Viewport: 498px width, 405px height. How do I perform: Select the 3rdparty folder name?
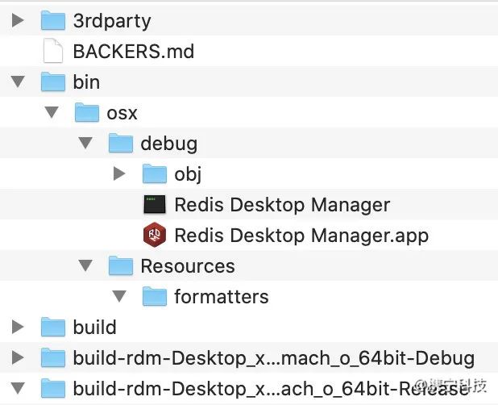pyautogui.click(x=112, y=21)
